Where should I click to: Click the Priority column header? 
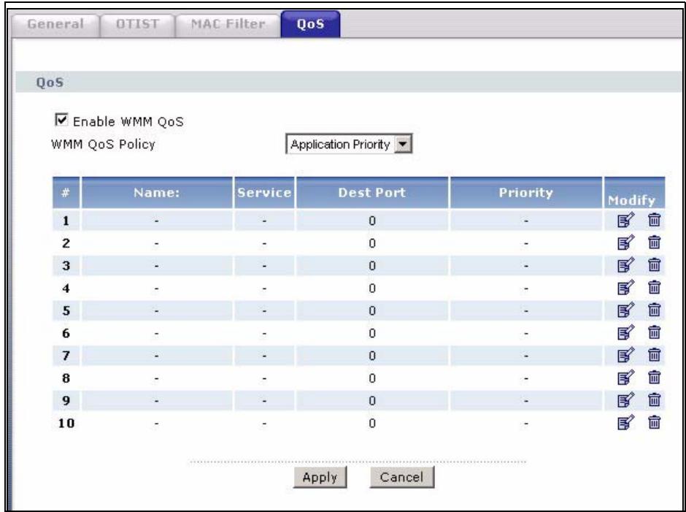[526, 193]
